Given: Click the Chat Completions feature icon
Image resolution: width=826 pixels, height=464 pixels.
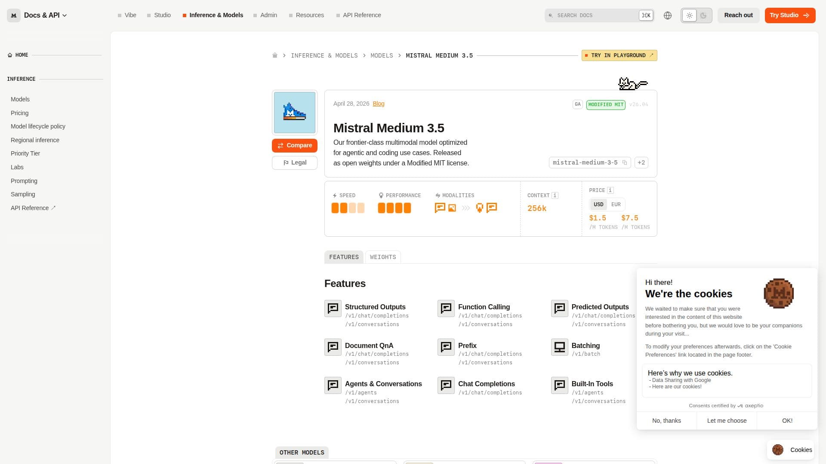Looking at the screenshot, I should (x=446, y=385).
